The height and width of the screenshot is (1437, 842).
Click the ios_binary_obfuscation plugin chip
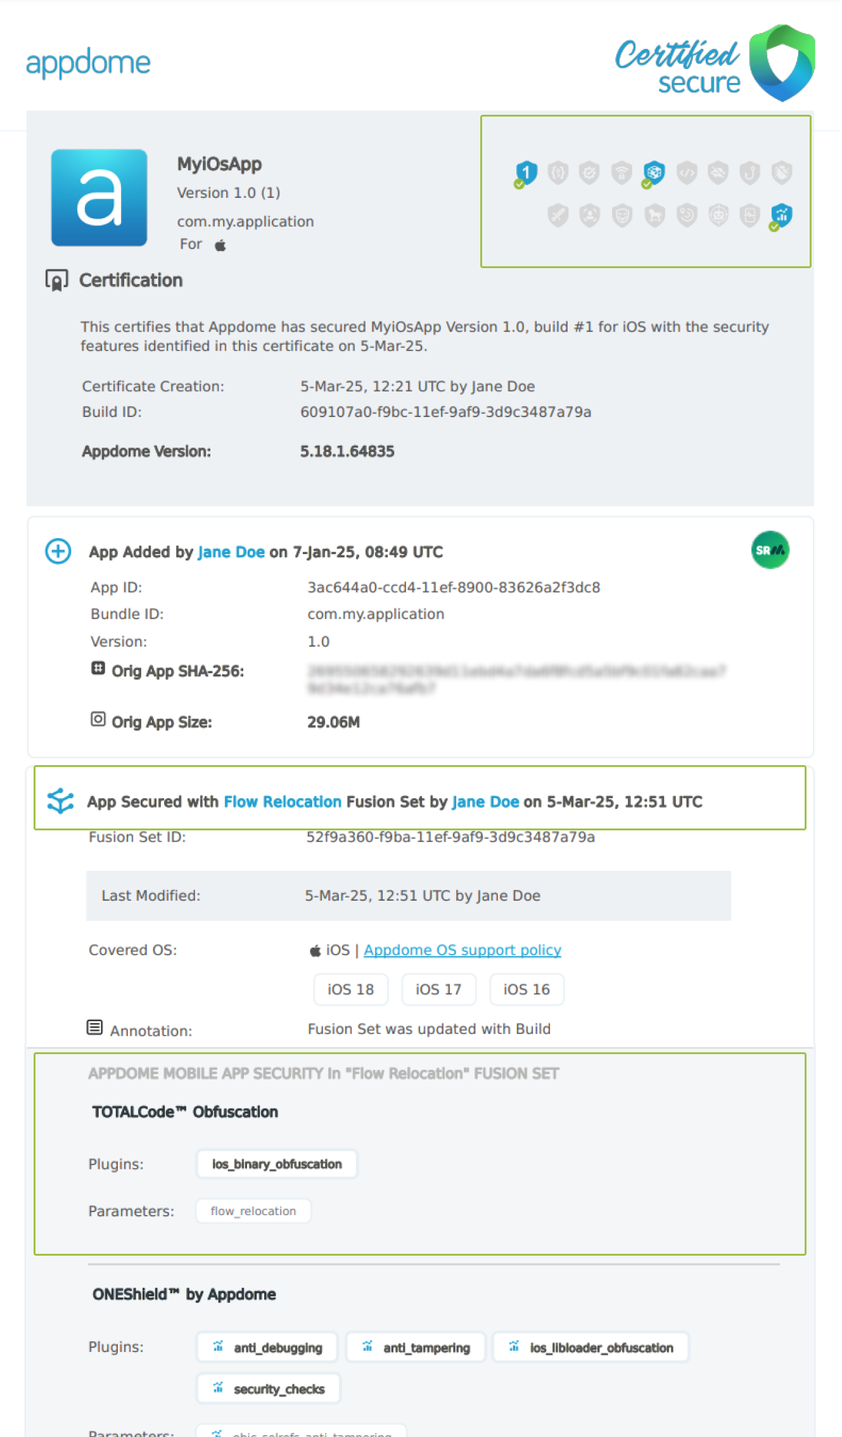point(277,1164)
